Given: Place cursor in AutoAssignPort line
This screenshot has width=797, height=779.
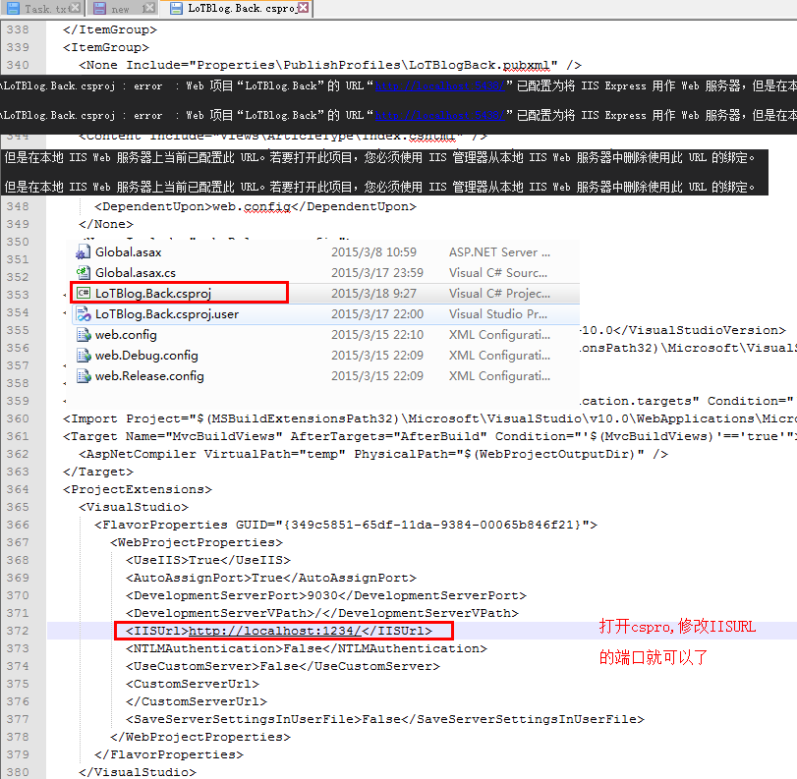Looking at the screenshot, I should [x=271, y=578].
